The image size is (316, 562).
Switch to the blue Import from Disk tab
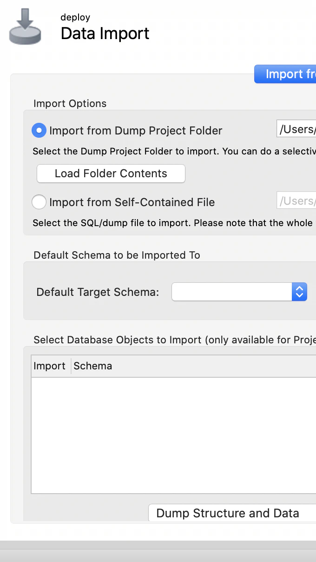(285, 74)
